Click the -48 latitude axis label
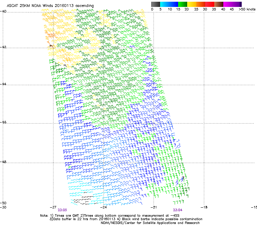The width and height of the screenshot is (257, 225). click(x=3, y=162)
